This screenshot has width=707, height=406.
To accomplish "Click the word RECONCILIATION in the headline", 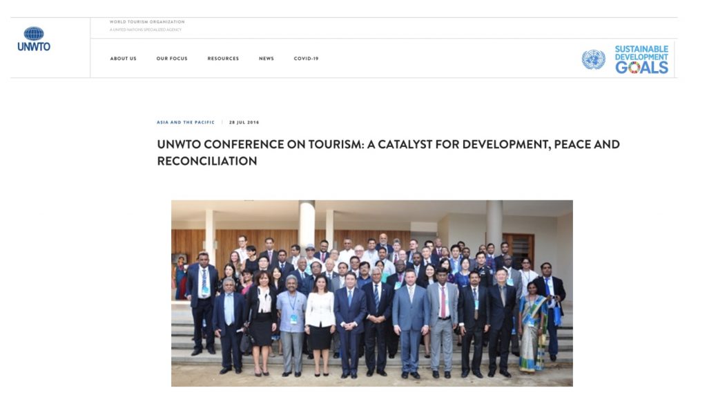I will pyautogui.click(x=207, y=161).
